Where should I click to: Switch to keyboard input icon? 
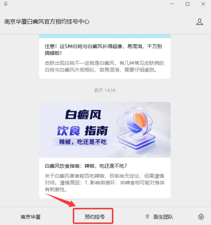click(x=201, y=217)
